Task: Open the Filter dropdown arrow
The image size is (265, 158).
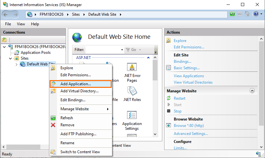Action: pyautogui.click(x=122, y=50)
